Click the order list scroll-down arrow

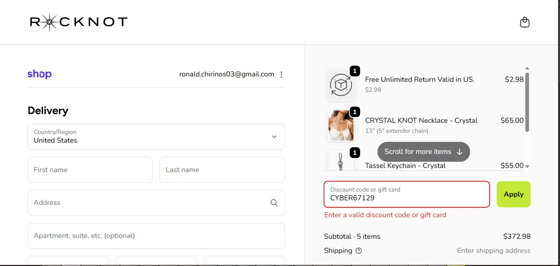[x=527, y=167]
